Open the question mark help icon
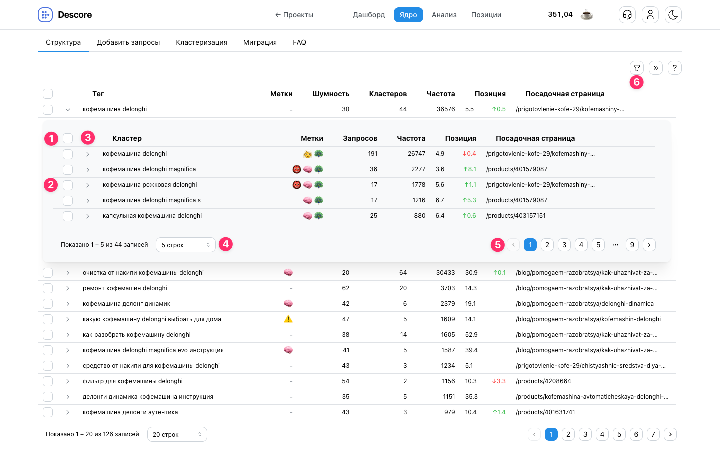 [x=675, y=68]
